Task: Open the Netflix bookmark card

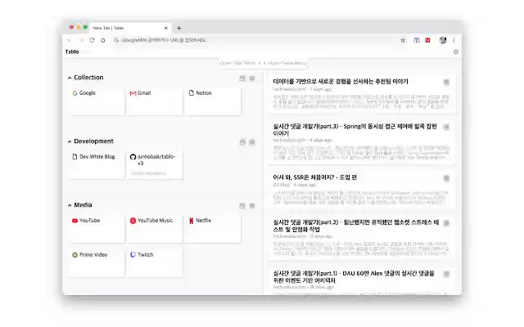Action: point(213,229)
